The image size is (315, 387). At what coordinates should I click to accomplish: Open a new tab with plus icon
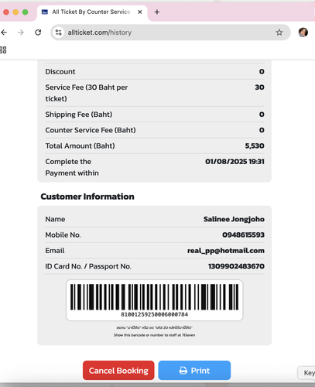[157, 12]
